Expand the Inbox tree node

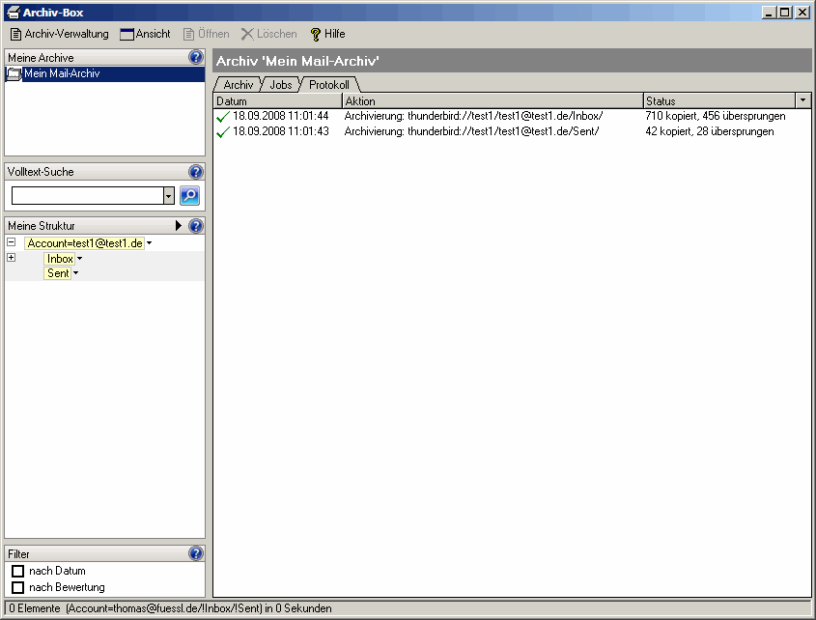[11, 258]
